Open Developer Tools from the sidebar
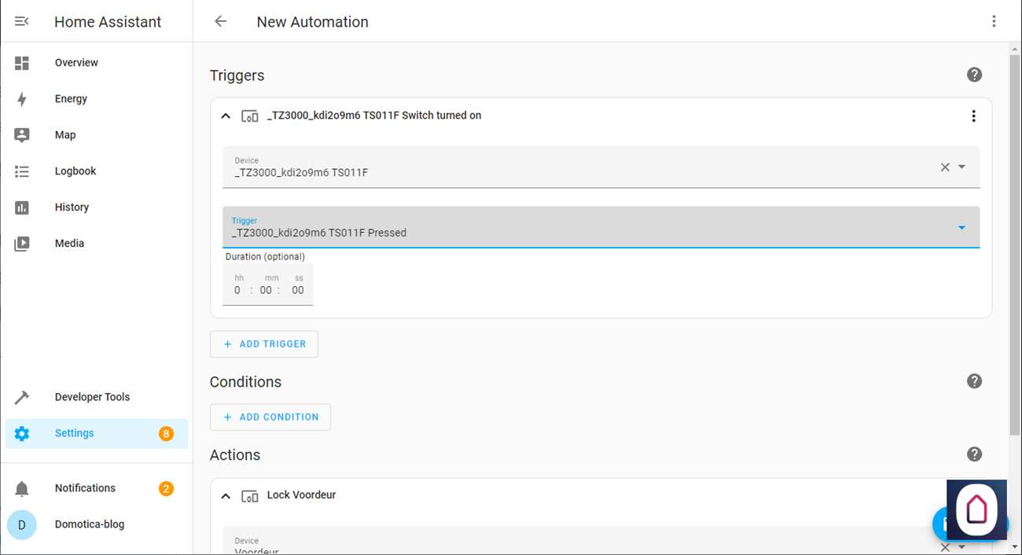The width and height of the screenshot is (1022, 555). pyautogui.click(x=92, y=397)
